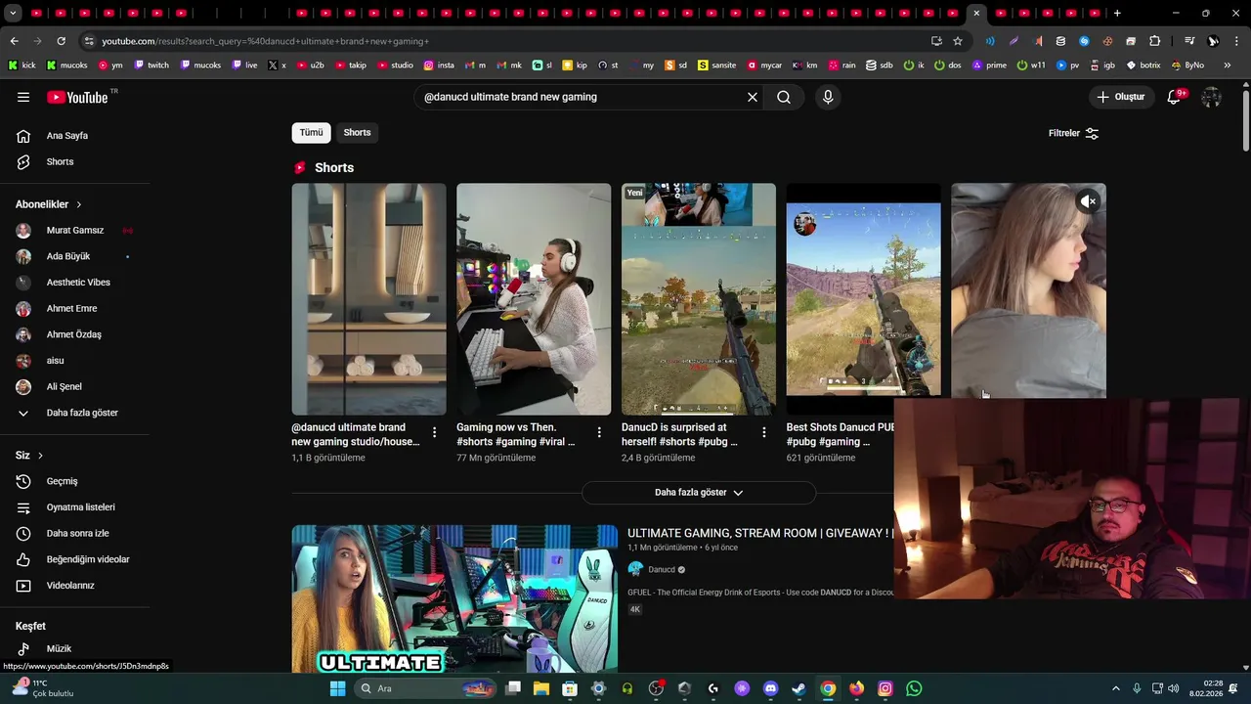Open the bathroom studio/house short thumbnail

pos(368,299)
